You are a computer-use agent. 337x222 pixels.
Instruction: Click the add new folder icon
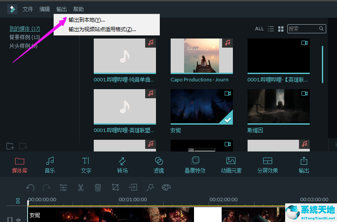pos(10,146)
